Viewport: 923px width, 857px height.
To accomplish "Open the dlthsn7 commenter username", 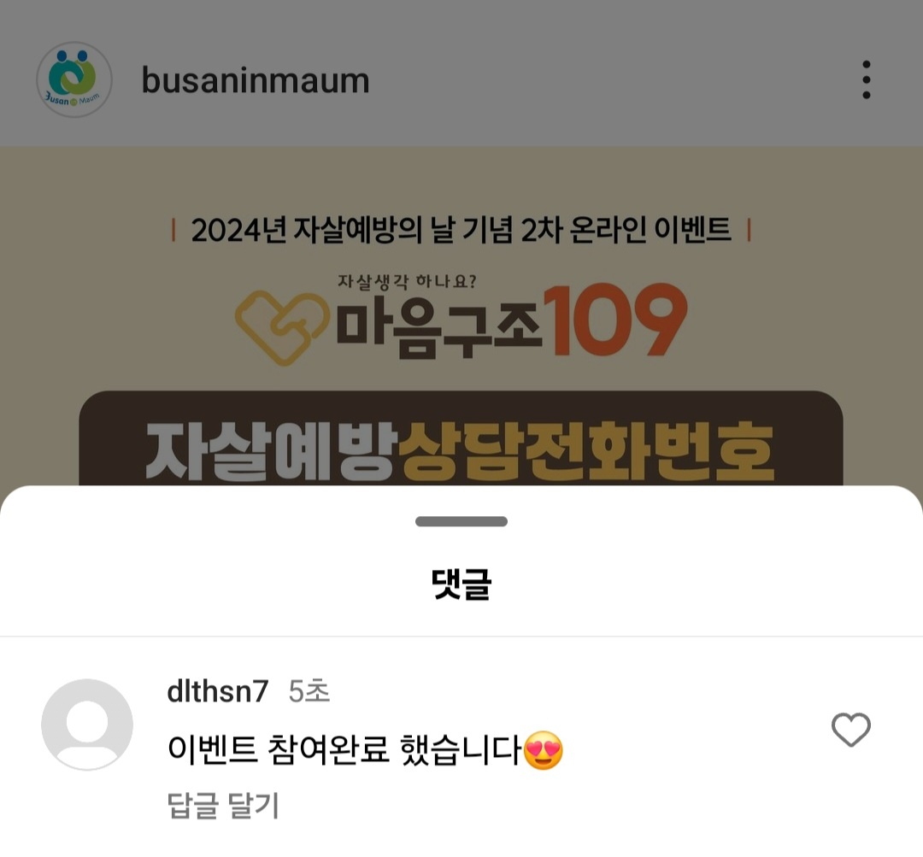I will [x=218, y=691].
